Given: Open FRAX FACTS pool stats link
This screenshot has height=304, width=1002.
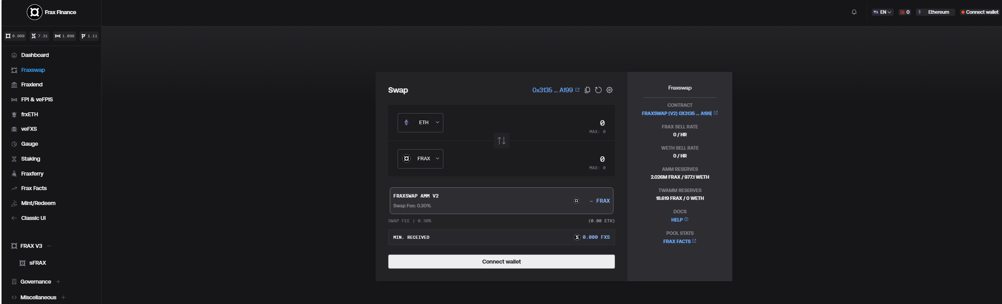Looking at the screenshot, I should pyautogui.click(x=677, y=241).
